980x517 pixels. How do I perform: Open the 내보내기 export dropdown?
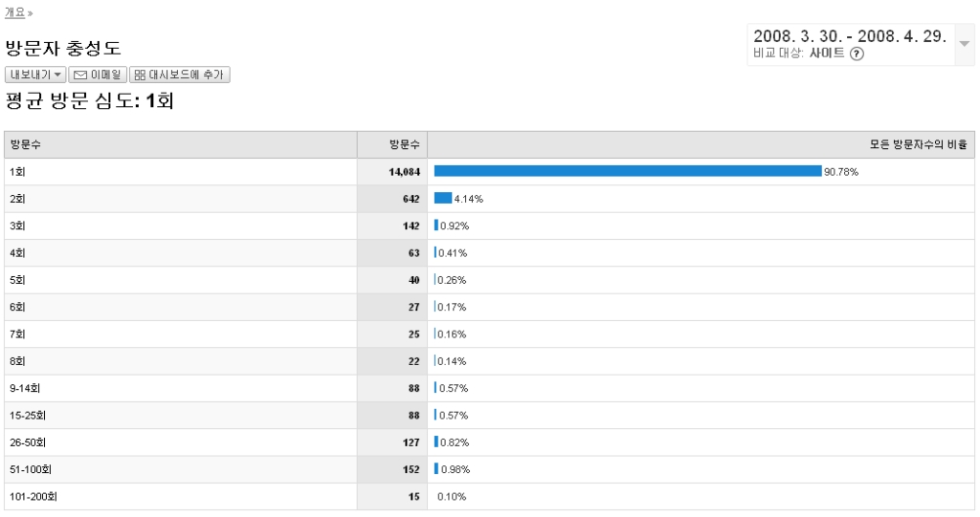point(36,75)
